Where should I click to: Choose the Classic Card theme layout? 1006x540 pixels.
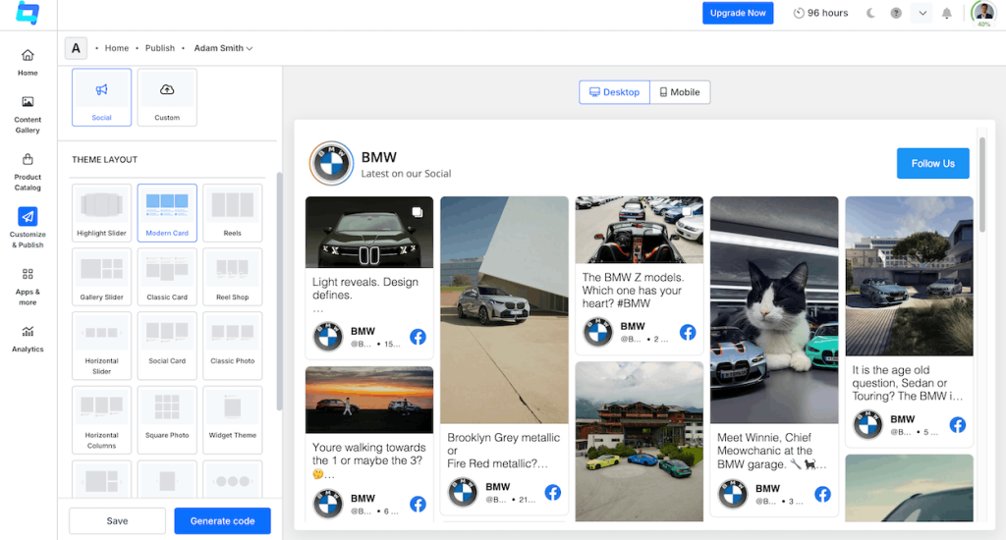tap(167, 277)
